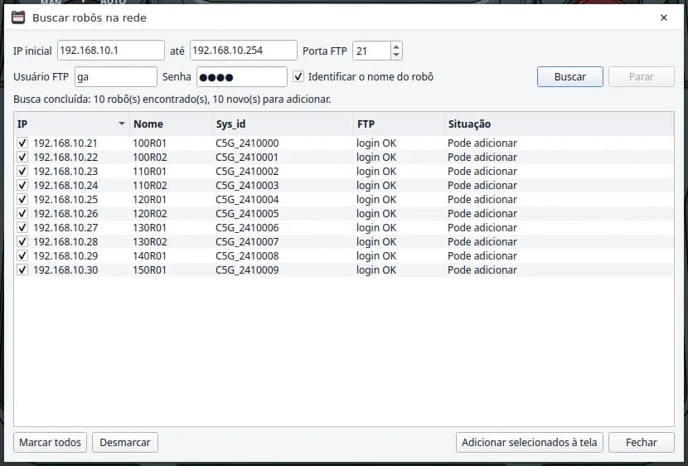Viewport: 688px width, 466px height.
Task: Click the Senha password field
Action: click(x=242, y=77)
